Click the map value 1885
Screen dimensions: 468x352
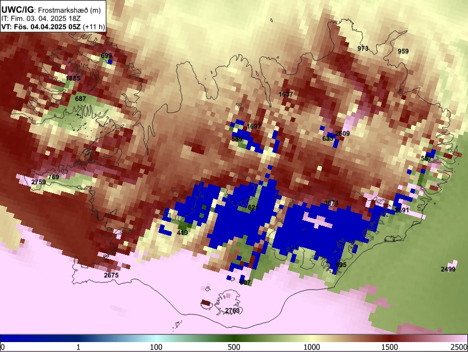pos(73,78)
